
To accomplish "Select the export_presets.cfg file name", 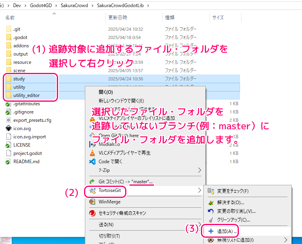I will pyautogui.click(x=32, y=120).
